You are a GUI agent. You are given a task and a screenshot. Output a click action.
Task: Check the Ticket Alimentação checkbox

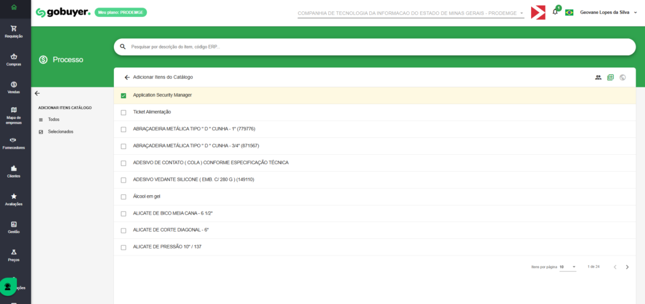(x=123, y=112)
